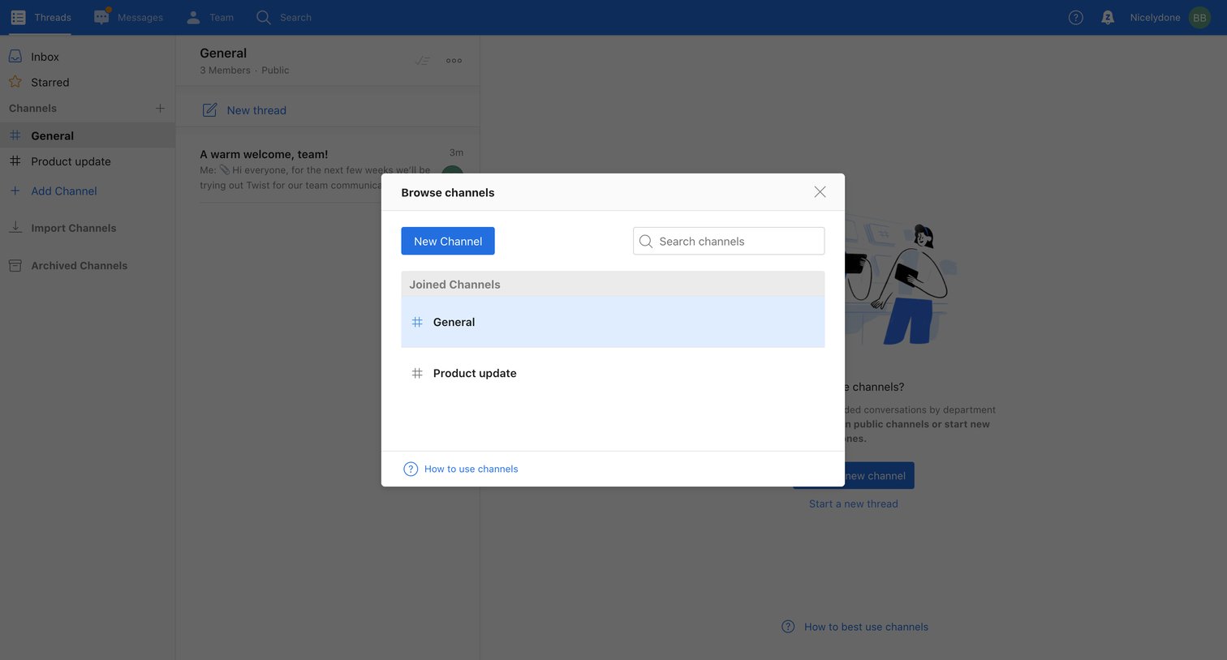The image size is (1227, 660).
Task: Focus the Search channels input field
Action: pyautogui.click(x=729, y=241)
